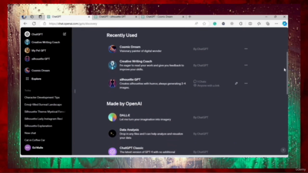This screenshot has height=173, width=308.
Task: Click Cosmic Dream avatar in Recently Used
Action: coord(112,49)
